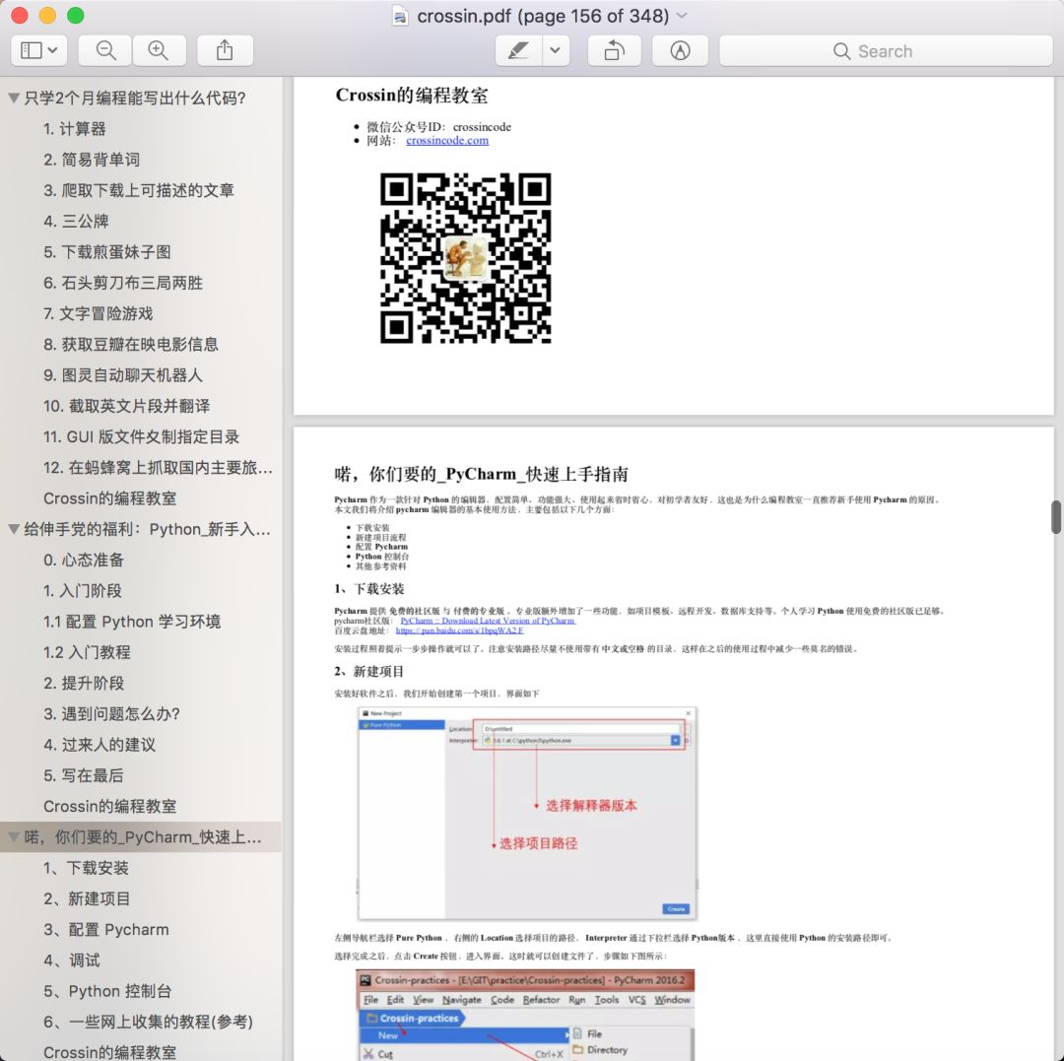Click the Crossin的编程教室 page heading
The image size is (1064, 1061).
412,96
